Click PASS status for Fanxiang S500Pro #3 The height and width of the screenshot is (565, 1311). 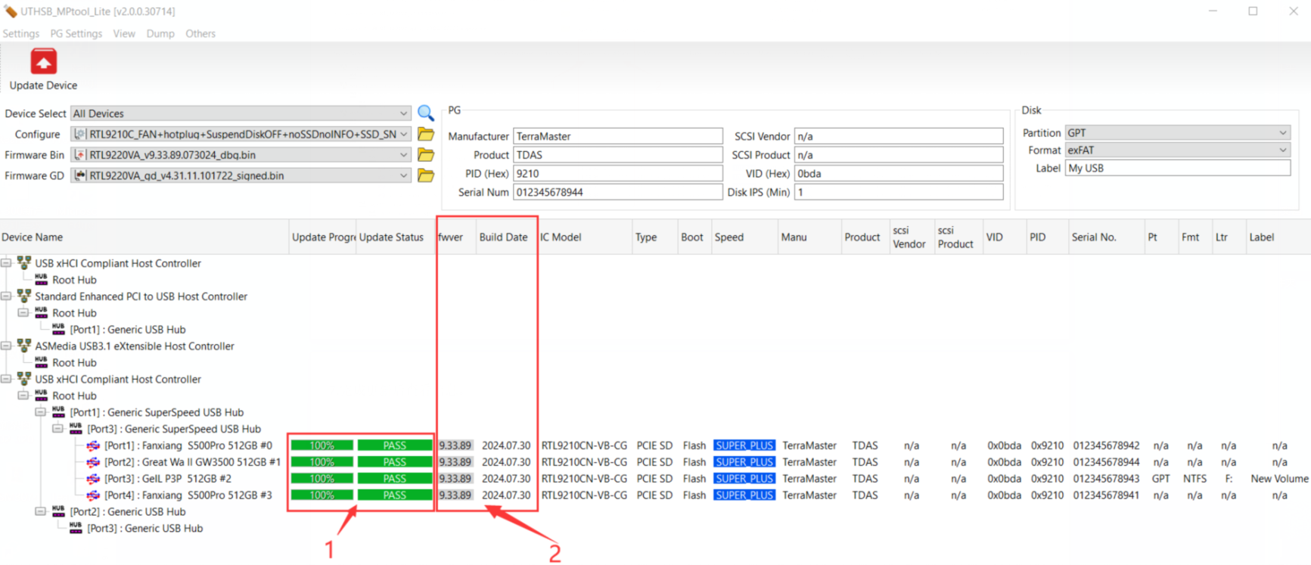[x=394, y=495]
